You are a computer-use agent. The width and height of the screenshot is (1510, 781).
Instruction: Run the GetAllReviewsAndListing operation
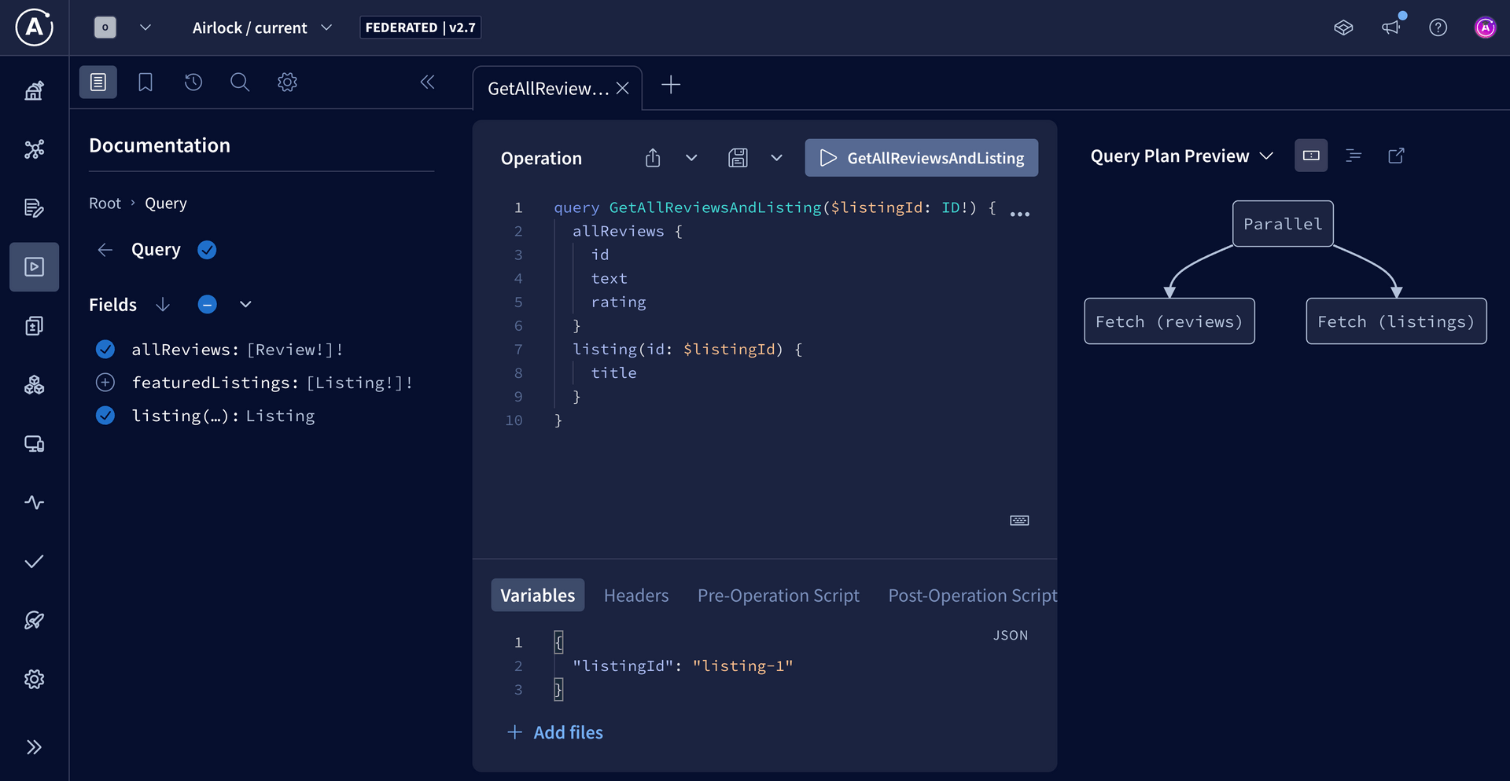click(x=921, y=158)
